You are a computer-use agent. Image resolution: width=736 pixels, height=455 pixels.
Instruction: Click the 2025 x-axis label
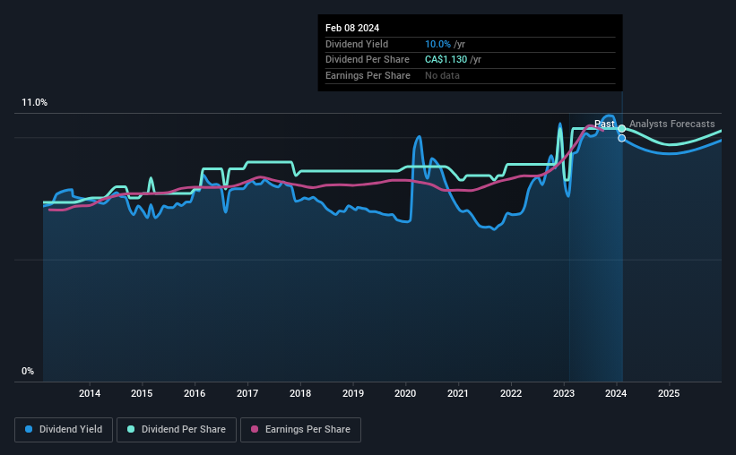(x=669, y=393)
